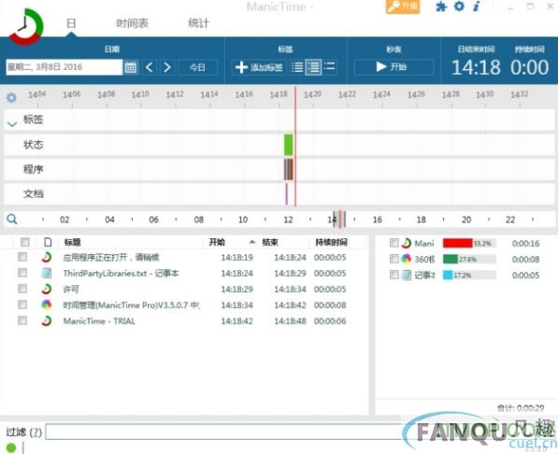
Task: Check the ManicTime - TRIAL row checkbox
Action: pyautogui.click(x=22, y=320)
